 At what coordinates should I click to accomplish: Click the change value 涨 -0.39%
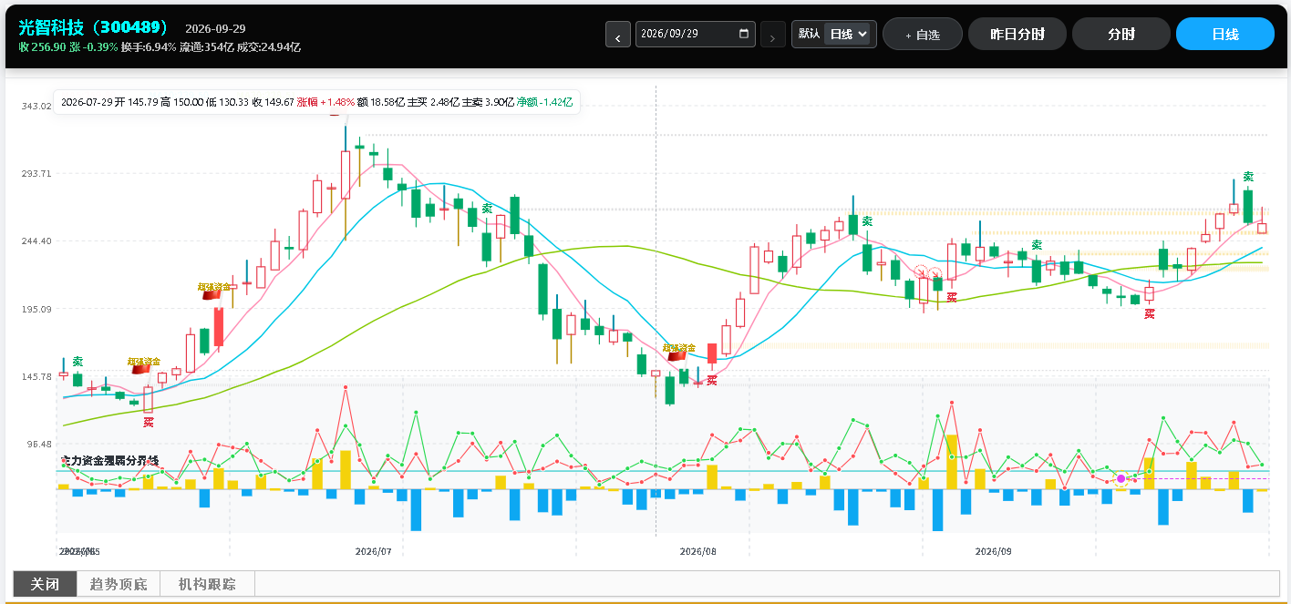94,46
